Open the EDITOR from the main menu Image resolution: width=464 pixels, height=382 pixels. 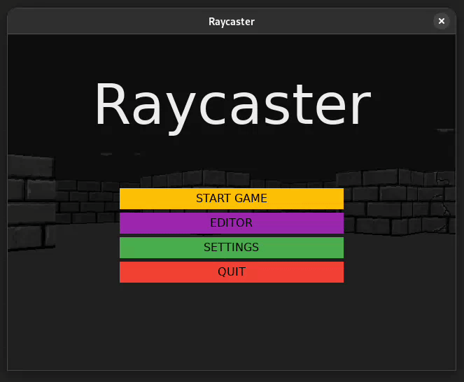231,223
